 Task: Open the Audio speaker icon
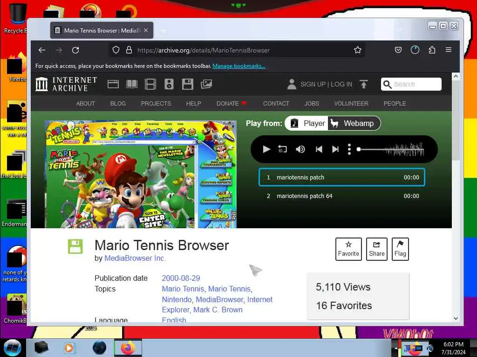tap(169, 84)
